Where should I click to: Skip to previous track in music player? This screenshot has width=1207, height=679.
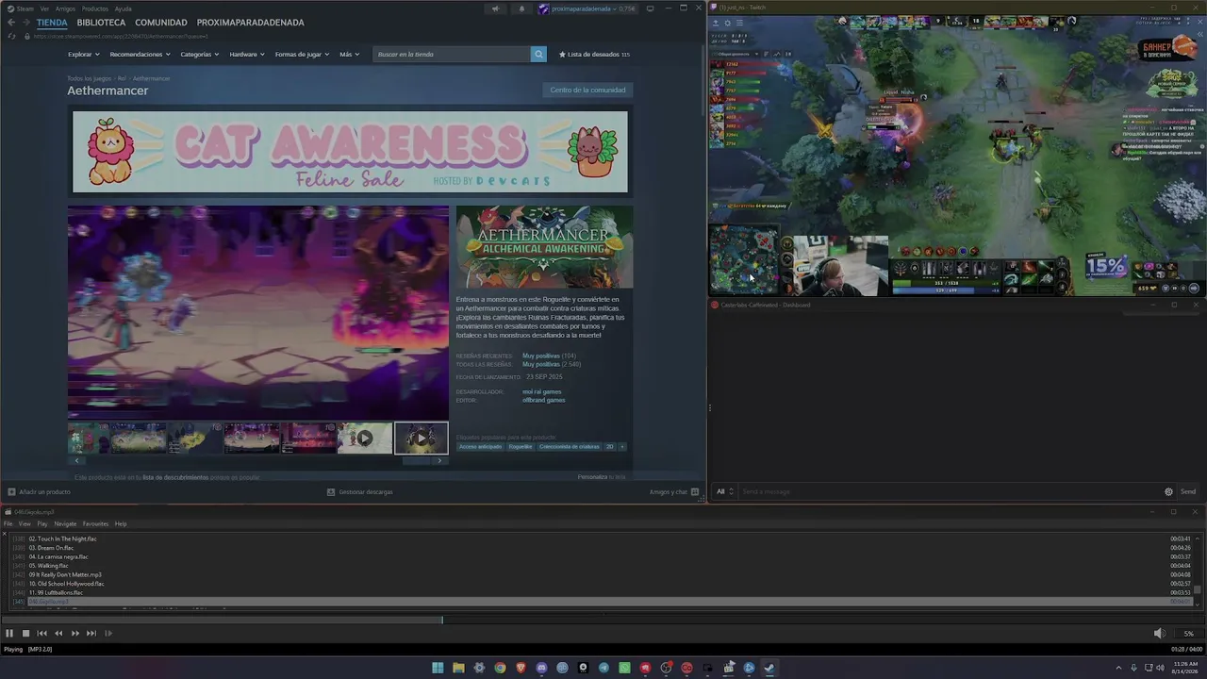point(41,634)
